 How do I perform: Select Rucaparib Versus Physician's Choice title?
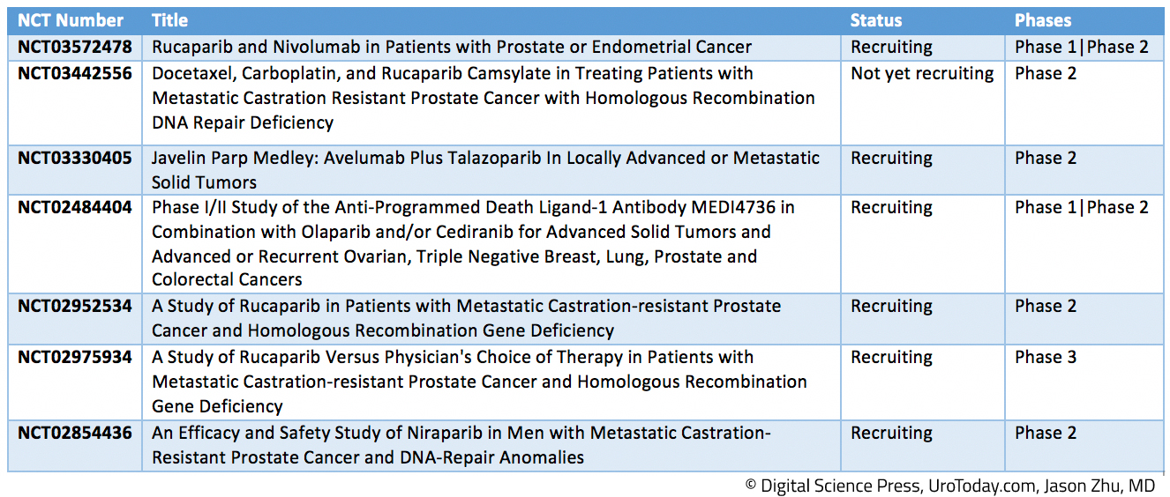479,382
